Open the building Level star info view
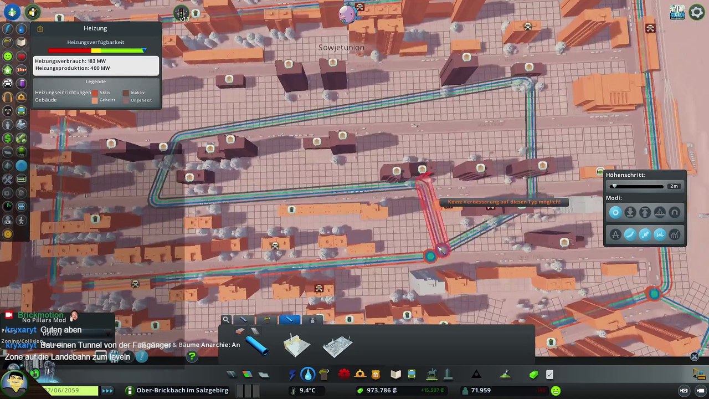The width and height of the screenshot is (709, 399). tap(8, 70)
